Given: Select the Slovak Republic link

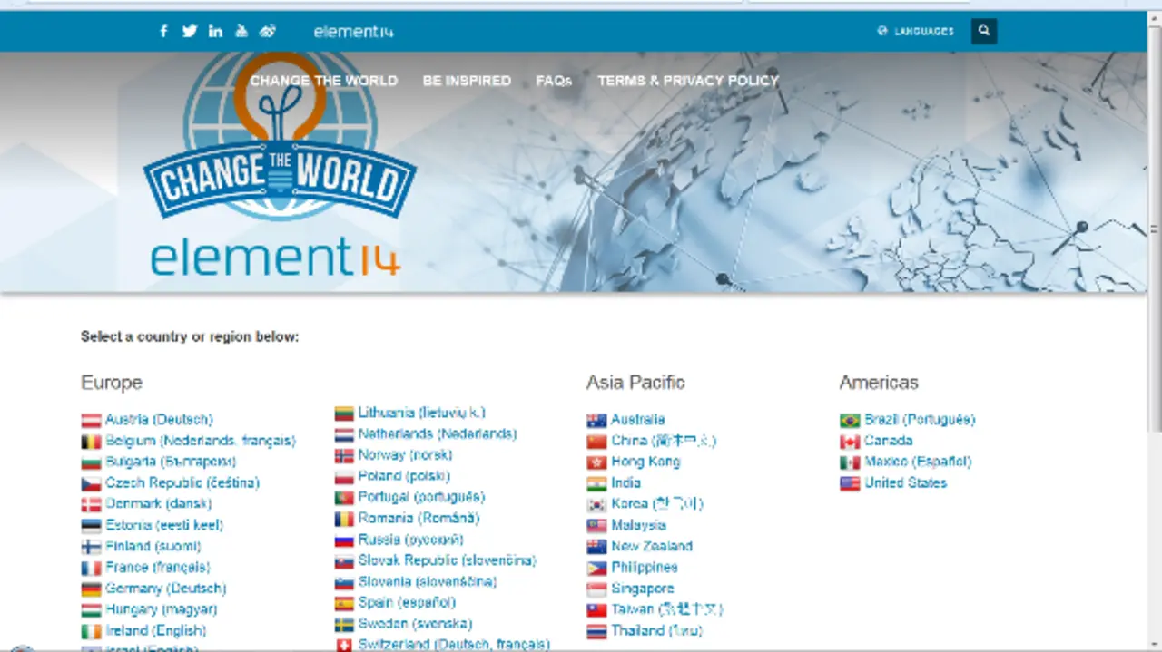Looking at the screenshot, I should 447,560.
